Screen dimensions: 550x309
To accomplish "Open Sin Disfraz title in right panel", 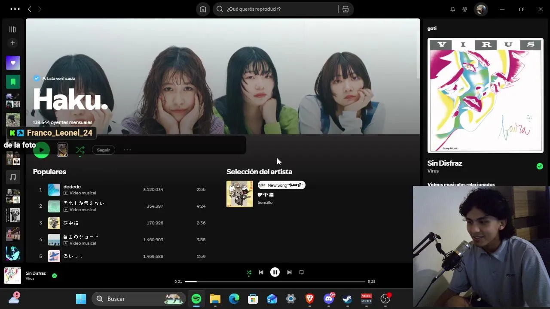I will (x=445, y=163).
